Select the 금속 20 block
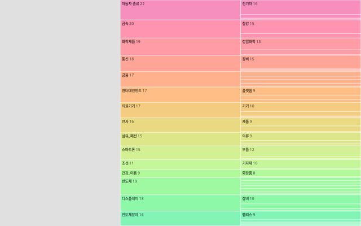The image size is (361, 226). click(180, 29)
